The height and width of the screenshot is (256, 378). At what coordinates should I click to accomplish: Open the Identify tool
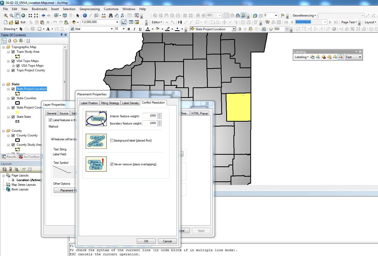point(85,15)
